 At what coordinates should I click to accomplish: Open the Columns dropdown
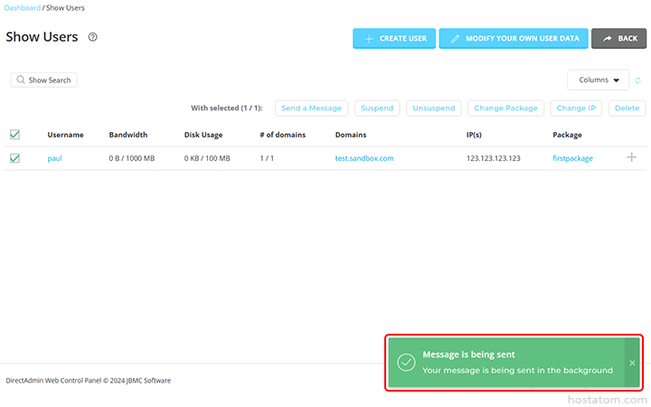click(x=598, y=80)
